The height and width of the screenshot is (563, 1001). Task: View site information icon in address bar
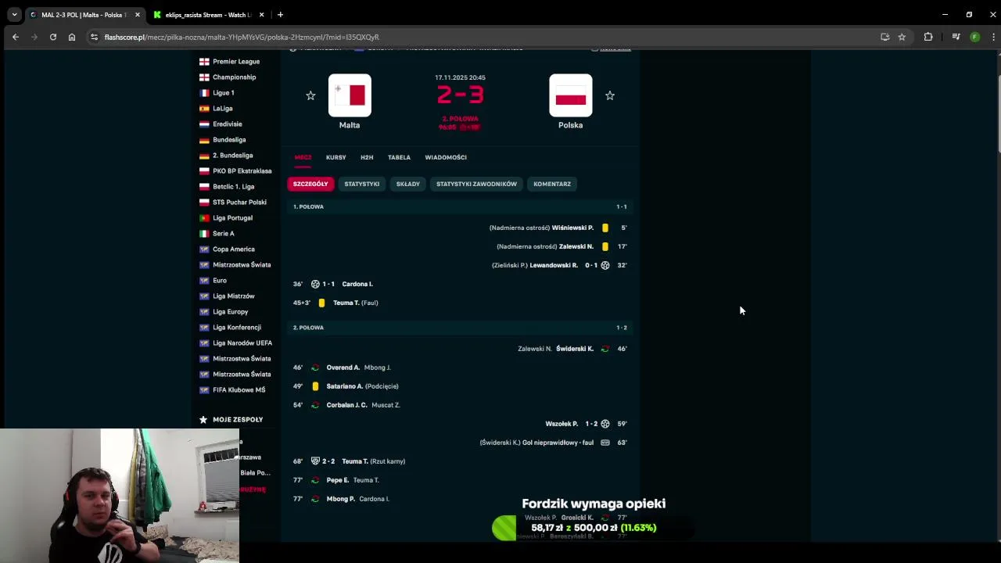[95, 37]
